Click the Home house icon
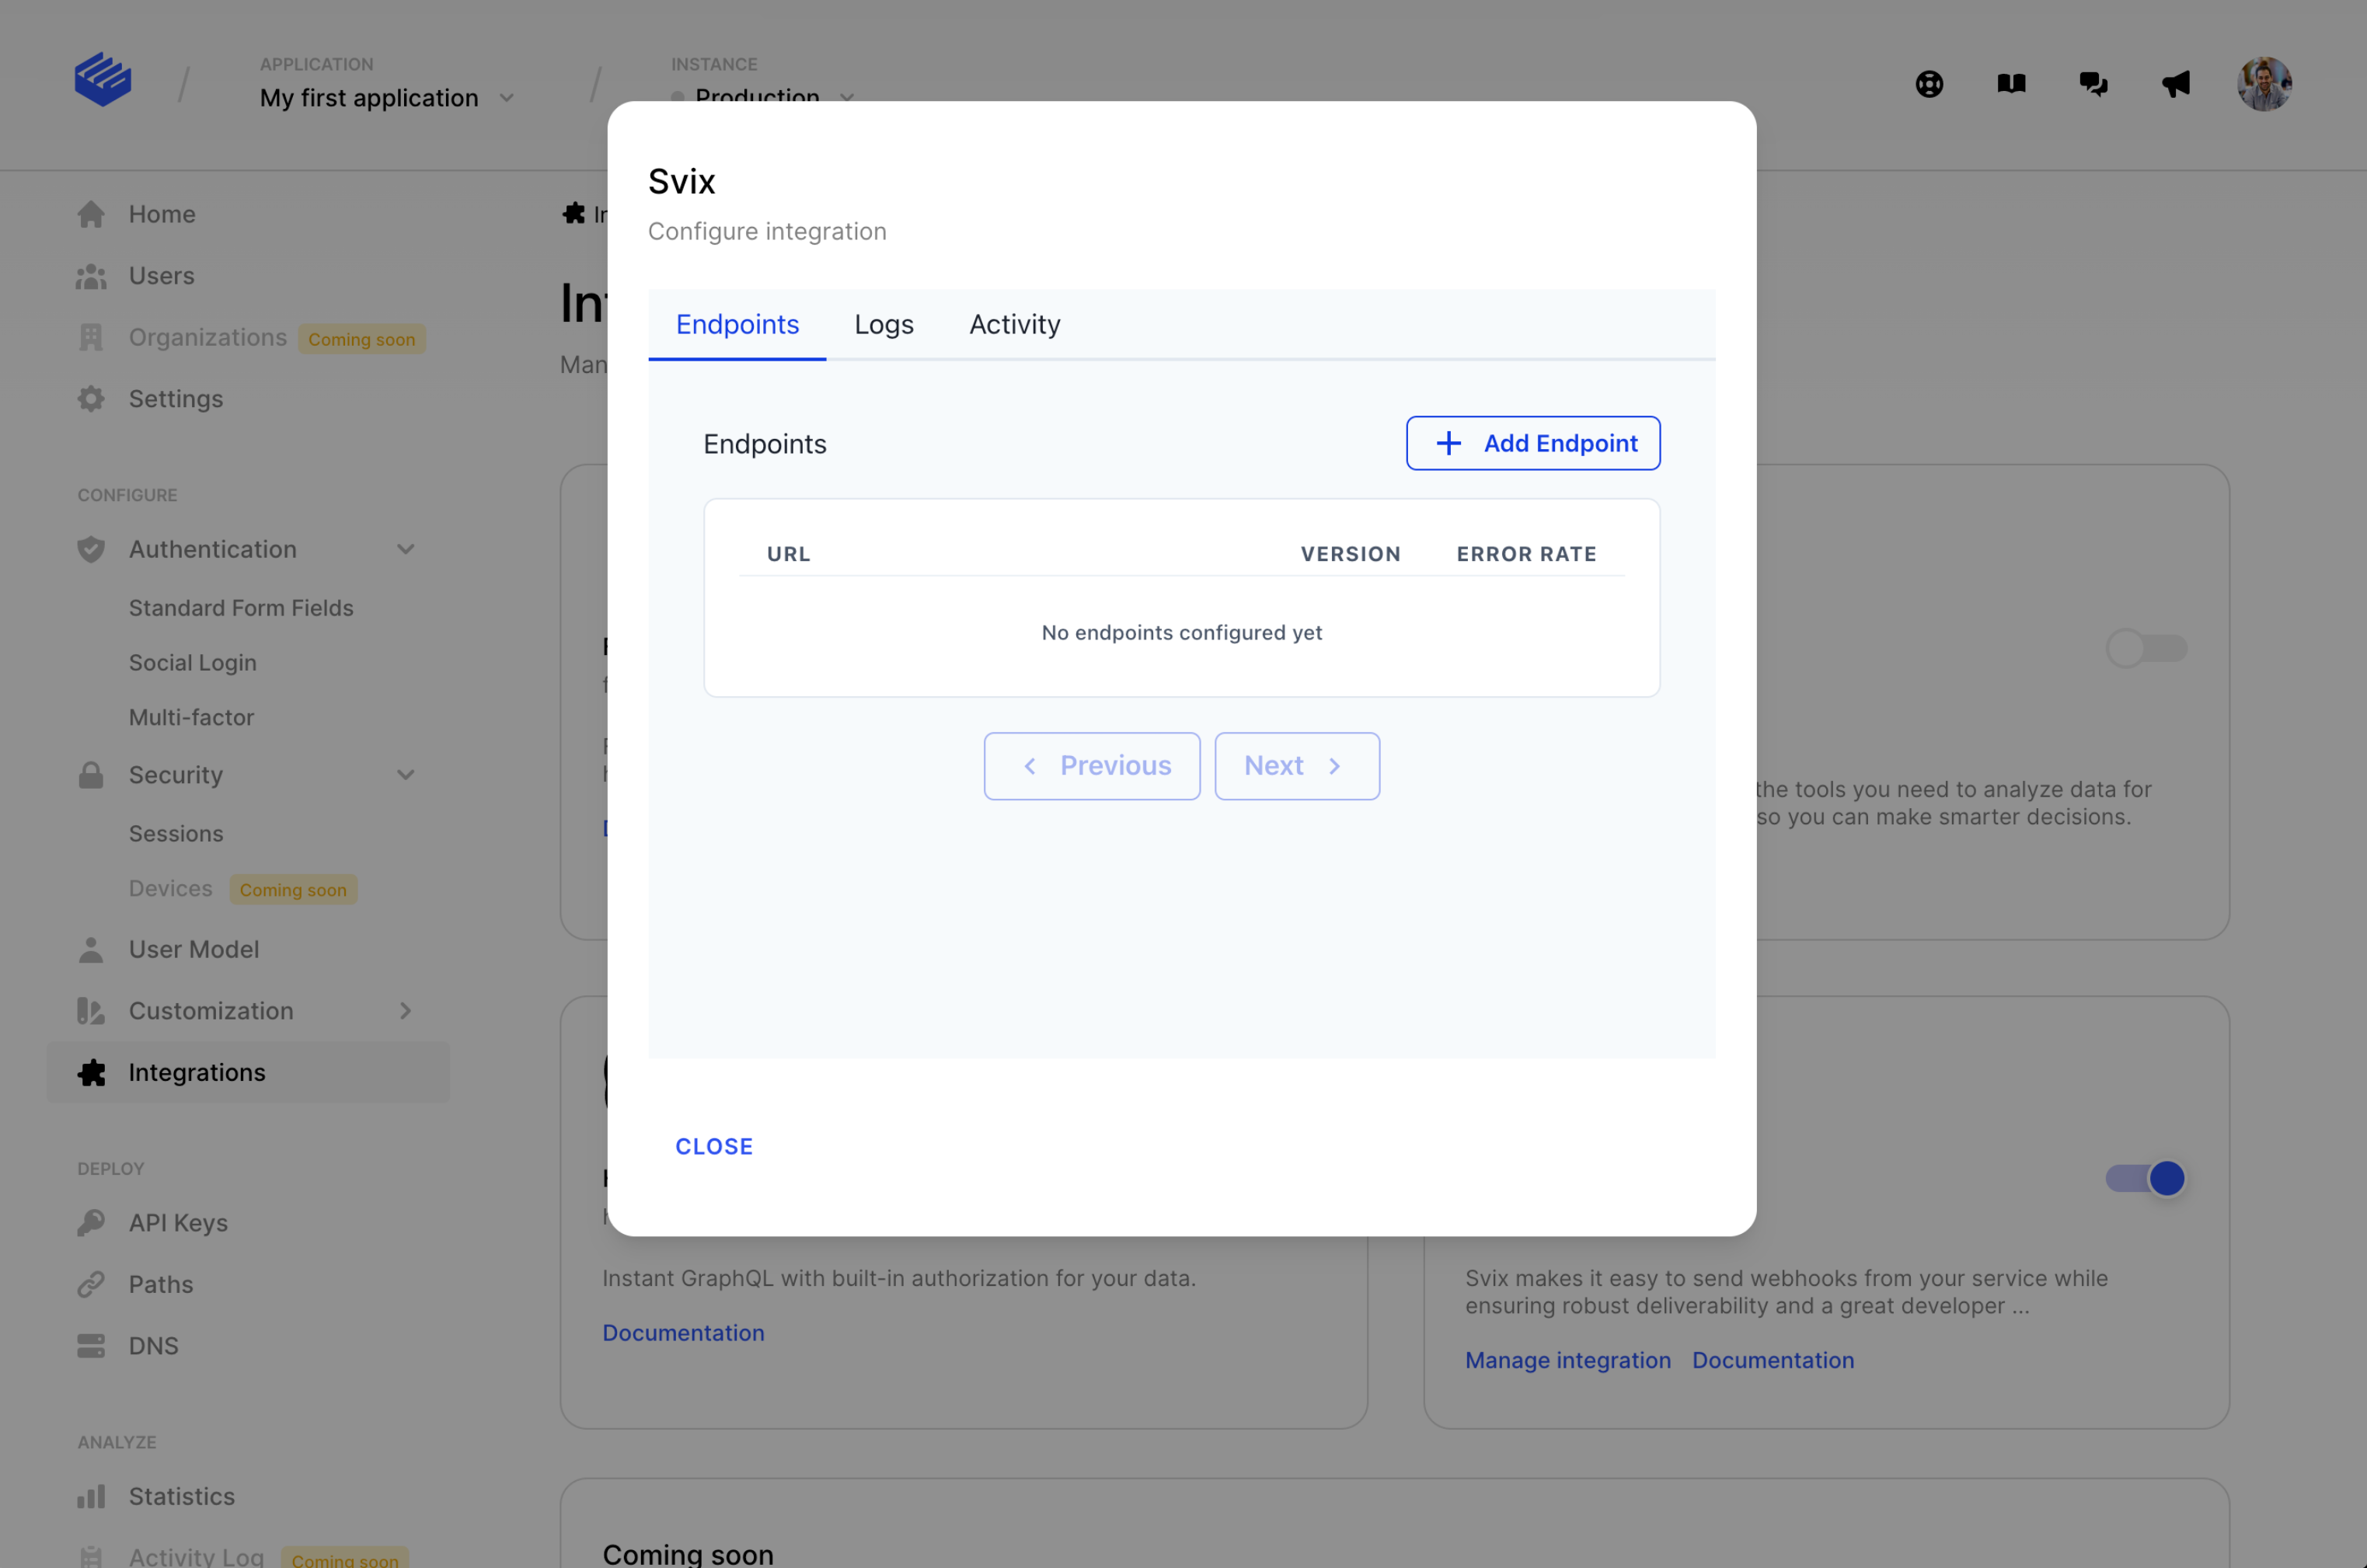The width and height of the screenshot is (2367, 1568). tap(91, 214)
